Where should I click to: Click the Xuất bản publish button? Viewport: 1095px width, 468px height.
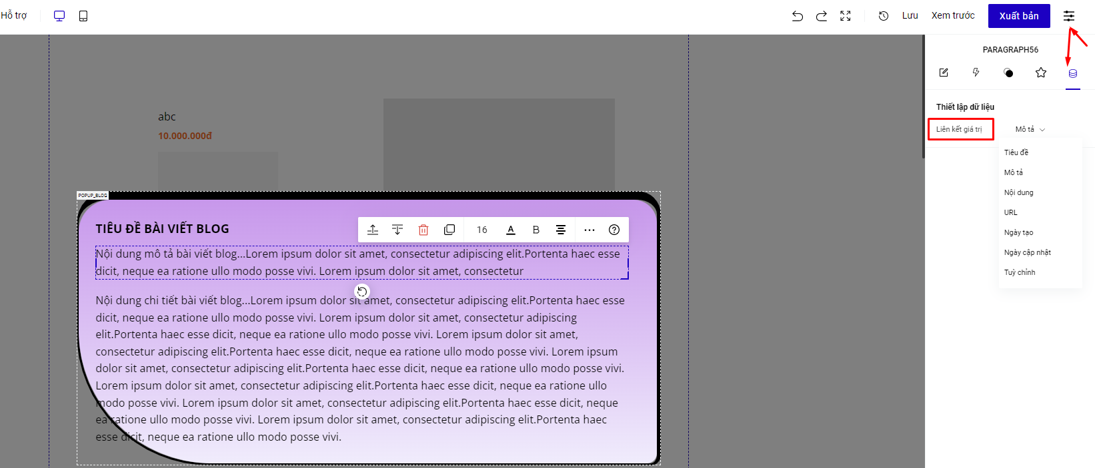[1018, 16]
